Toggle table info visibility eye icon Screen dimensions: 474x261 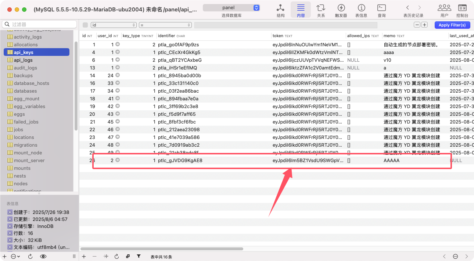(43, 256)
